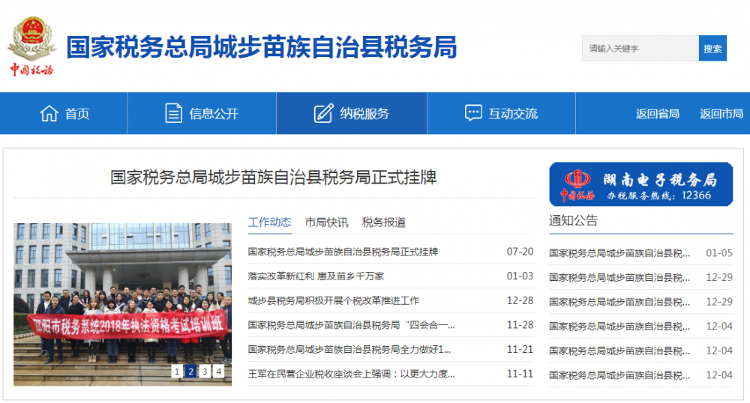Viewport: 750px width, 403px height.
Task: Click the keyword search input field
Action: [640, 48]
